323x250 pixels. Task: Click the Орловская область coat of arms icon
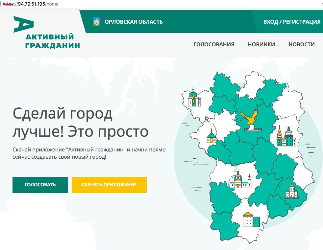tap(97, 22)
